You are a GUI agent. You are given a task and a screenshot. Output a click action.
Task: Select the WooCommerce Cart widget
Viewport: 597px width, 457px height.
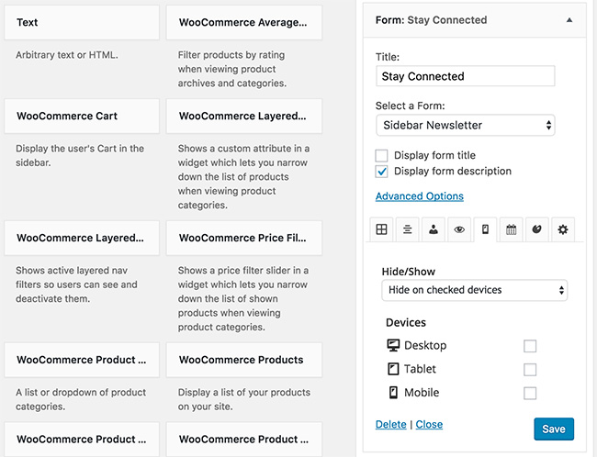coord(82,116)
